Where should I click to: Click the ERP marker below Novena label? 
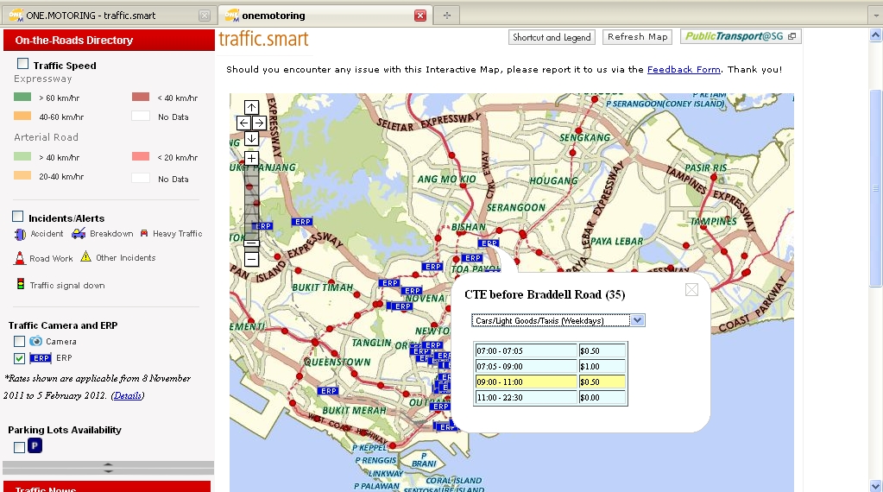(402, 306)
